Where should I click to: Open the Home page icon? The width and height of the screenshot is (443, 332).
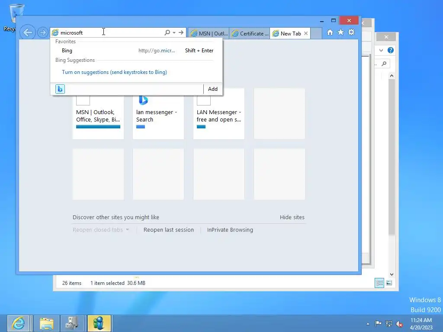(330, 32)
